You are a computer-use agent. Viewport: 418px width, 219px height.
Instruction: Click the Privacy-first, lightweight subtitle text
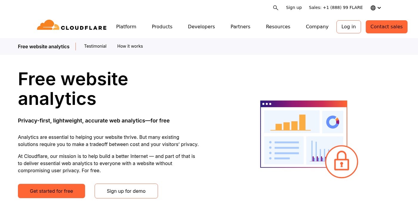[94, 121]
